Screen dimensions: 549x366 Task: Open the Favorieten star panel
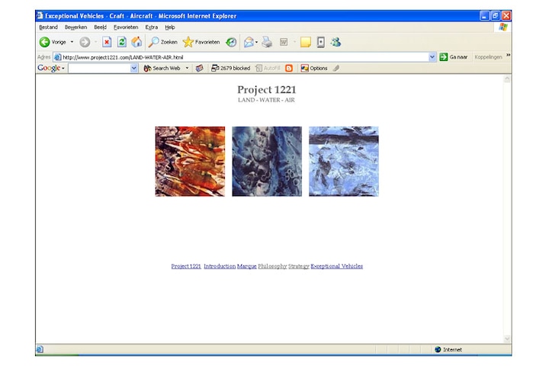tap(201, 42)
